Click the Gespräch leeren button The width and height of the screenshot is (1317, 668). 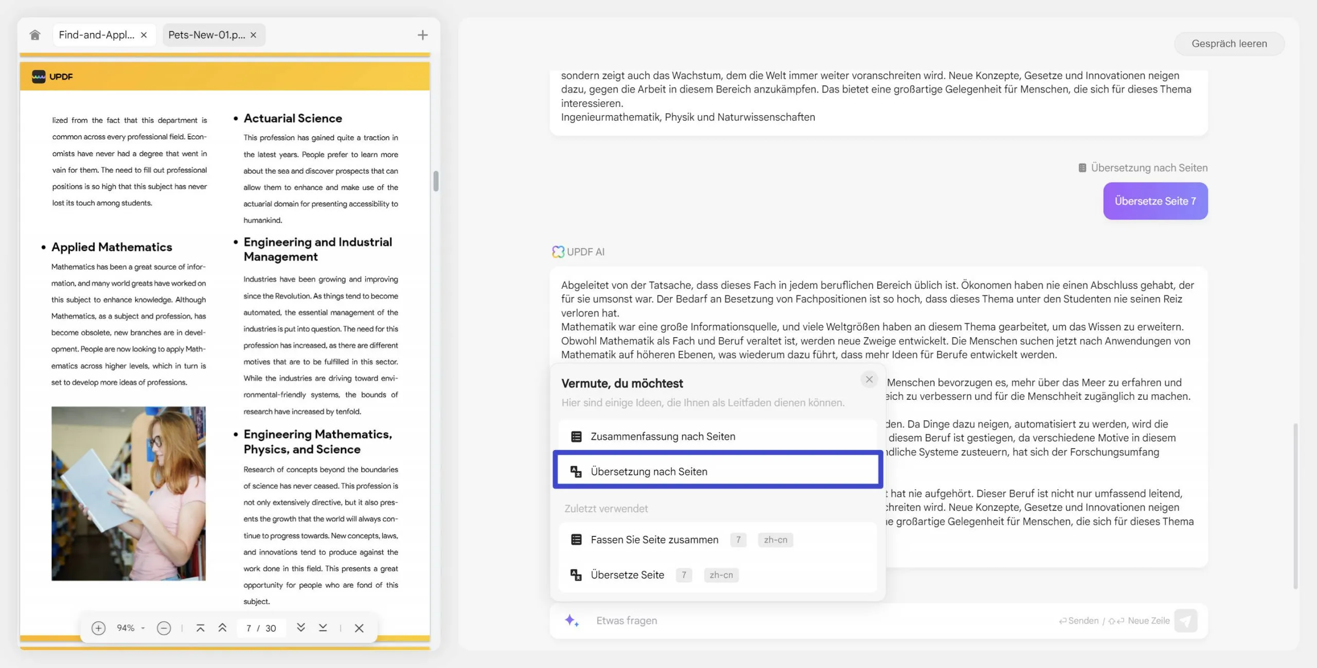pos(1229,43)
